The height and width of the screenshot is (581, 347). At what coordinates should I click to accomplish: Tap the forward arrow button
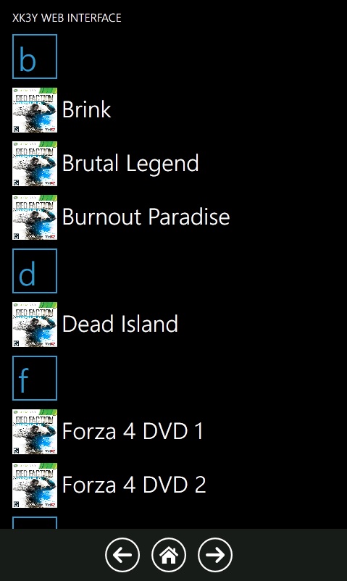click(215, 555)
